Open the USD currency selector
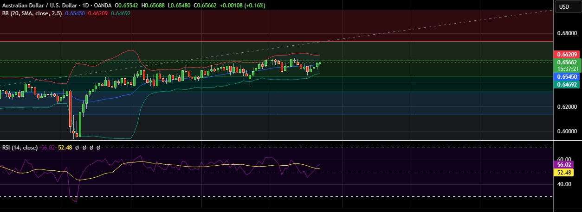 coord(564,6)
